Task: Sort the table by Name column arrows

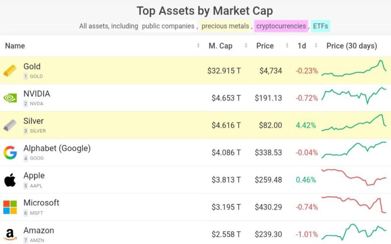Action: (198, 46)
